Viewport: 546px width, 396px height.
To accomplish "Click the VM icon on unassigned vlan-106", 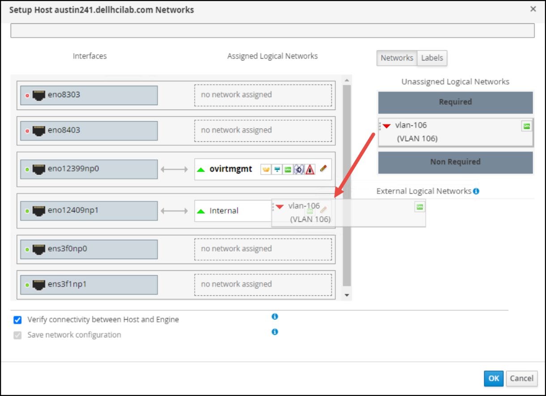I will coord(527,127).
